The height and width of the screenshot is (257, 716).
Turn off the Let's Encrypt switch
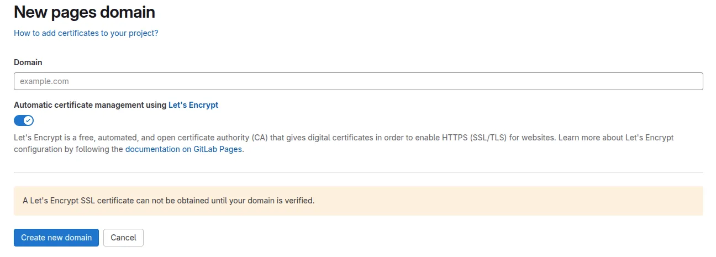click(24, 120)
